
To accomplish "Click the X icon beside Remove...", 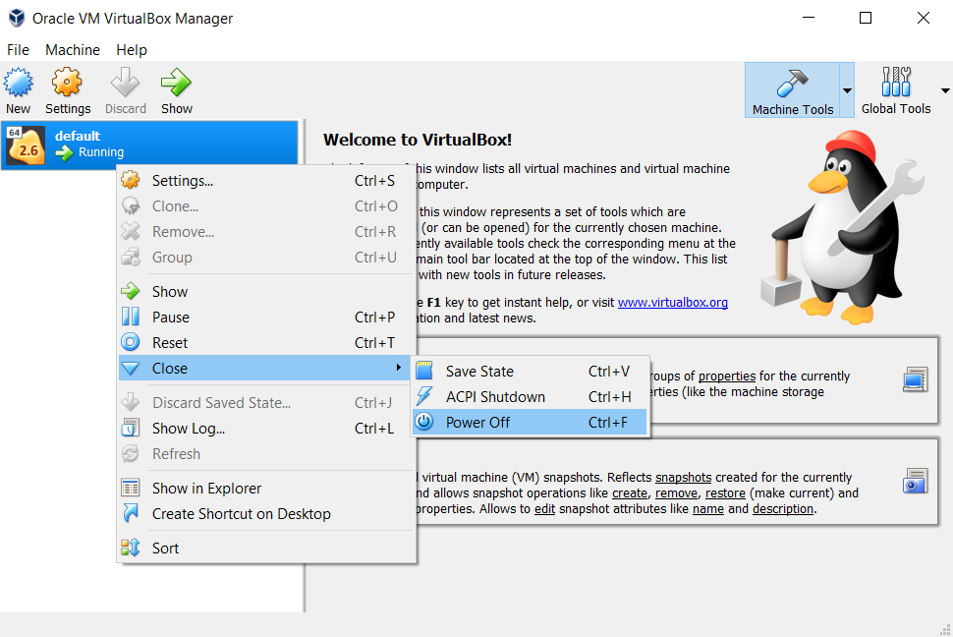I will (x=130, y=231).
